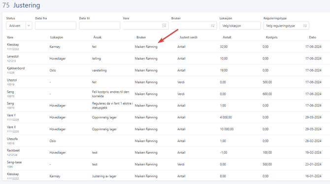Open the Bruker filter list icon

pos(213,26)
